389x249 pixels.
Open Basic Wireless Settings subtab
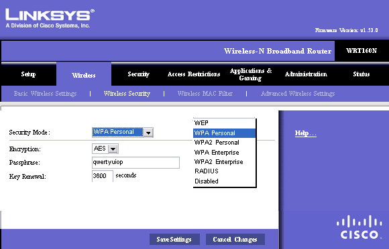[x=45, y=94]
